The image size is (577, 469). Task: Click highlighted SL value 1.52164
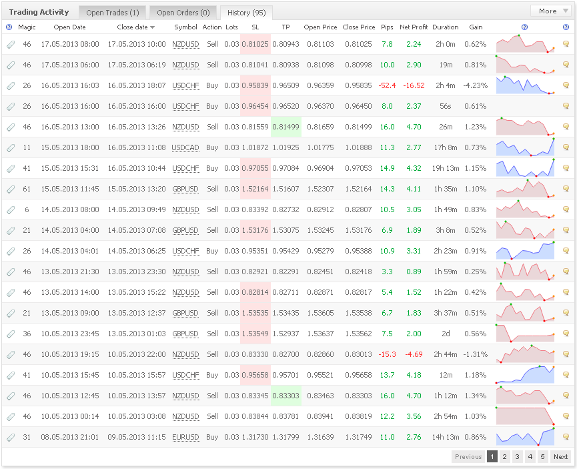[255, 189]
